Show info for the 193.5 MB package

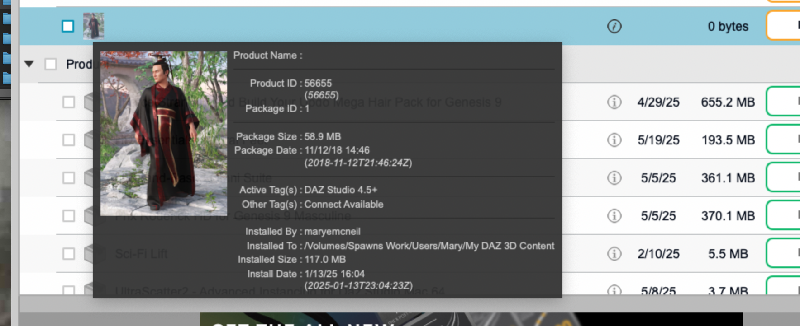614,140
